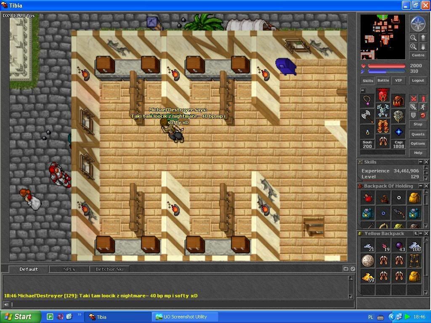Click the ring in the ring slot
Screen dimensions: 431x323
click(x=367, y=132)
